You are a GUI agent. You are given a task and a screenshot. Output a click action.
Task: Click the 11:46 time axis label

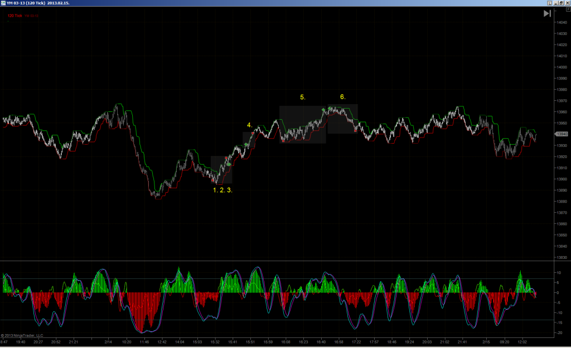144,342
